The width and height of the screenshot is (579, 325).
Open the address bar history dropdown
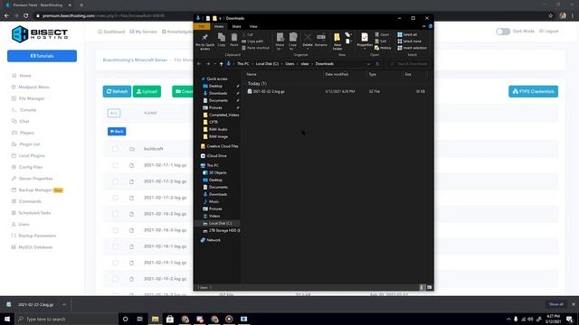tap(368, 64)
